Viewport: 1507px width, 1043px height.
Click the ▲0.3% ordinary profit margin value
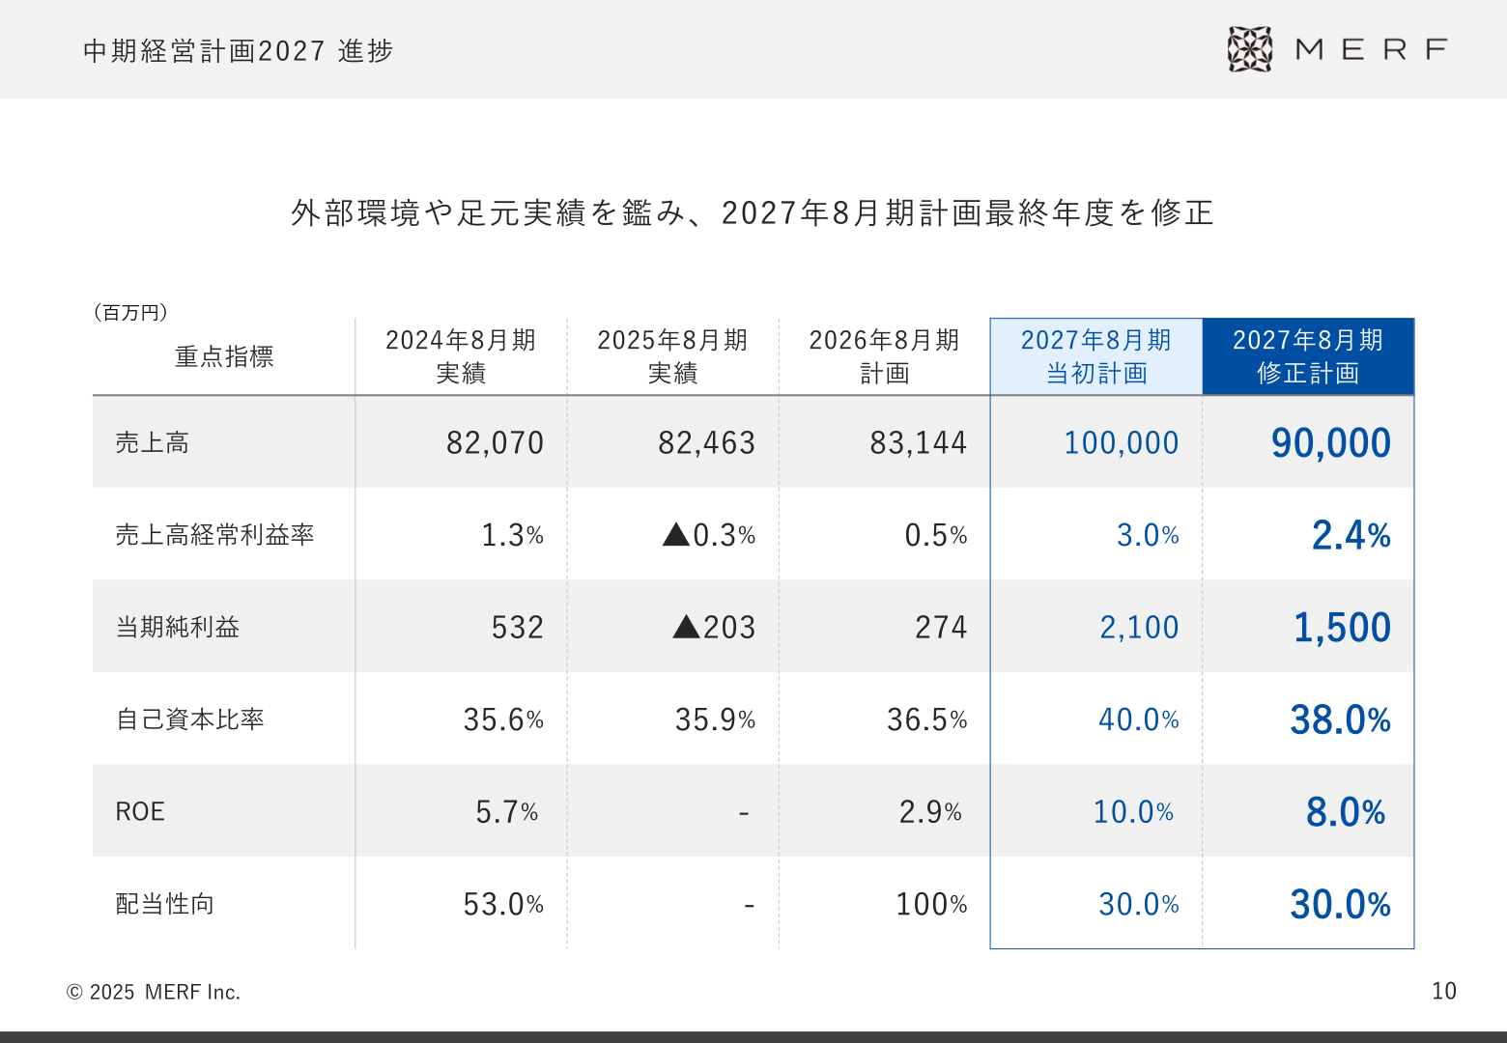(x=709, y=534)
